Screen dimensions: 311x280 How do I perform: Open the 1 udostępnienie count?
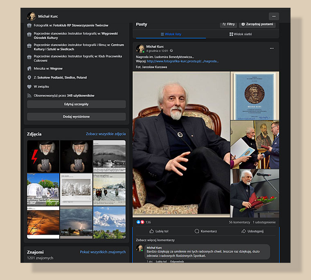pyautogui.click(x=264, y=222)
